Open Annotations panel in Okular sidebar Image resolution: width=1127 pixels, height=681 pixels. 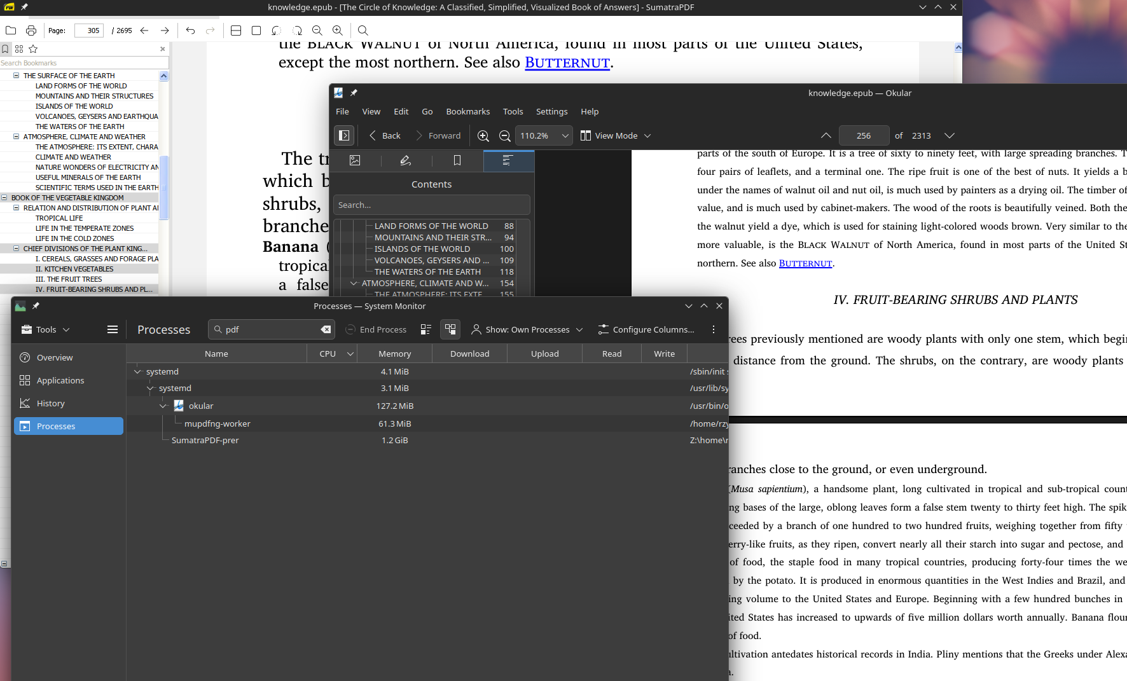pos(406,160)
